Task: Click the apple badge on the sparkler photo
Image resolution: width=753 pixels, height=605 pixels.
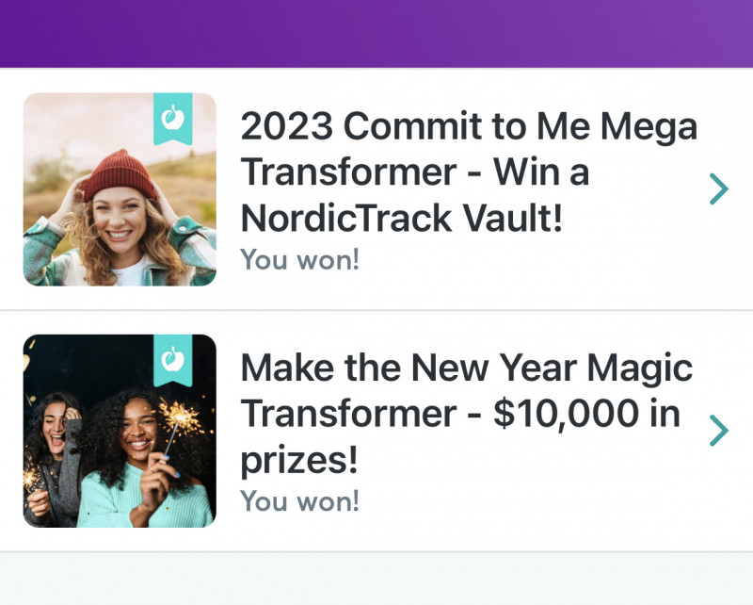Action: click(x=173, y=359)
